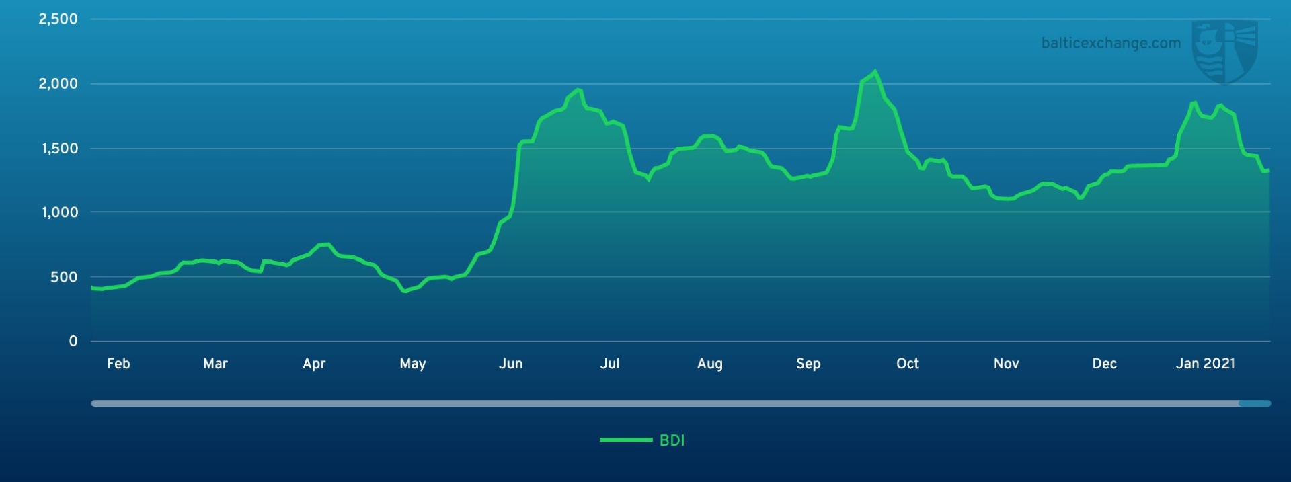Click the 0 baseline axis label

(x=73, y=342)
